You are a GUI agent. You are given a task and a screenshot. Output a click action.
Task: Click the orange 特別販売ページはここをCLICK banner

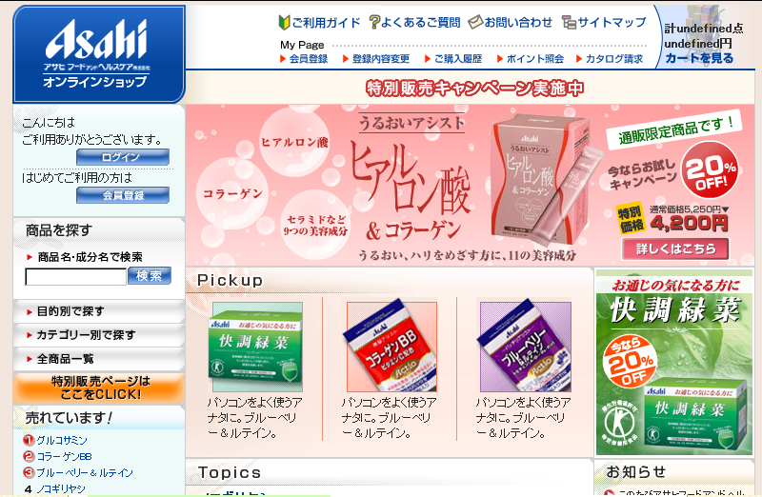[x=99, y=388]
